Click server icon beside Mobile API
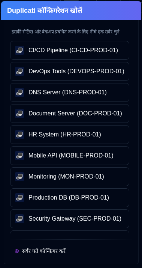This screenshot has width=142, height=268. pyautogui.click(x=19, y=156)
